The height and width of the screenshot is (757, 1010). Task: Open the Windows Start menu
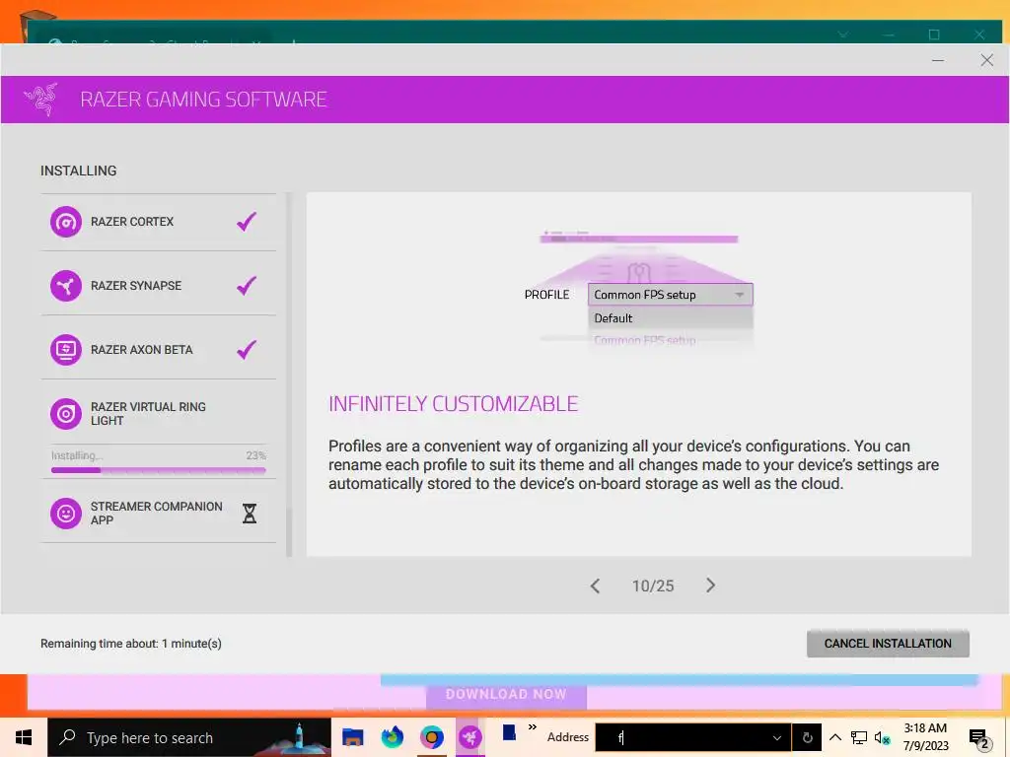(x=24, y=737)
